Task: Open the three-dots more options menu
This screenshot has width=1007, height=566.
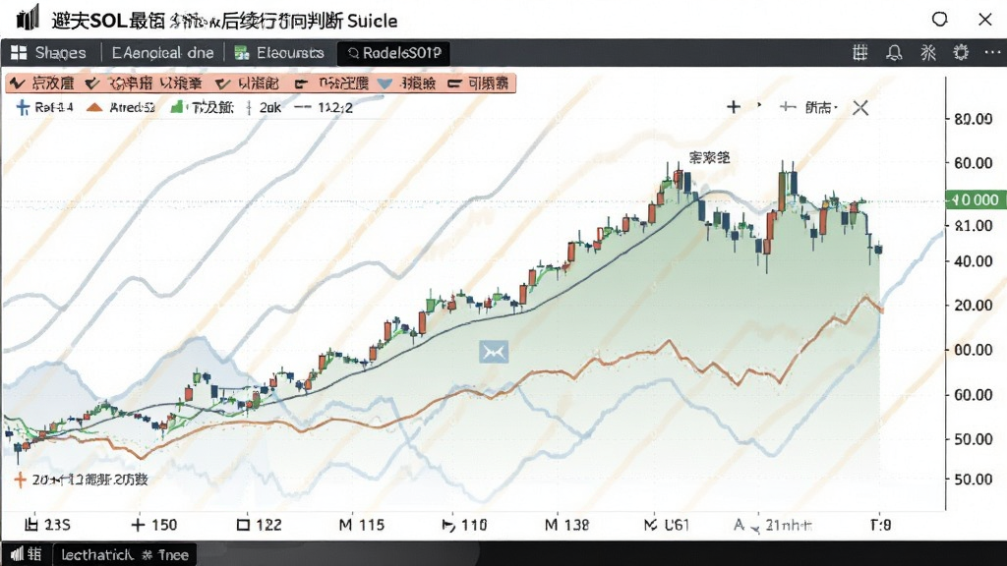Action: click(x=992, y=53)
